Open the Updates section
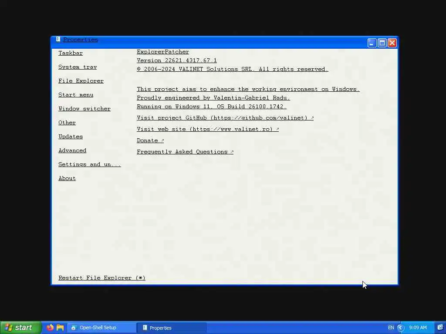The image size is (446, 334). pyautogui.click(x=71, y=137)
